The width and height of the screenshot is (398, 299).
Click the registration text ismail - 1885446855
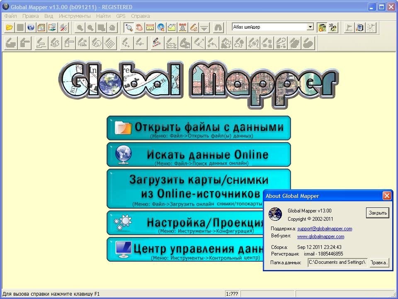323,254
